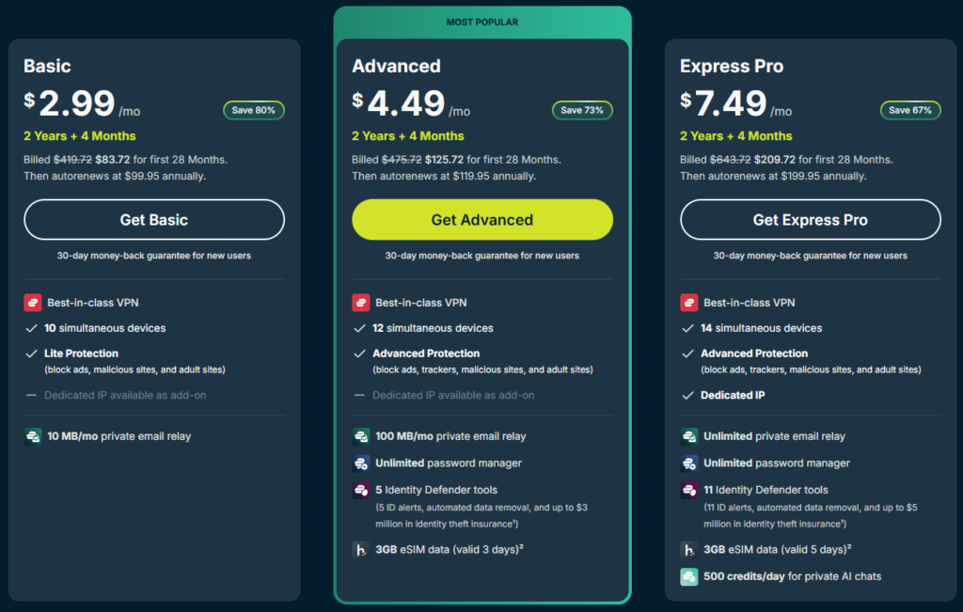Select the Get Advanced plan button
This screenshot has height=612, width=963.
[x=482, y=220]
